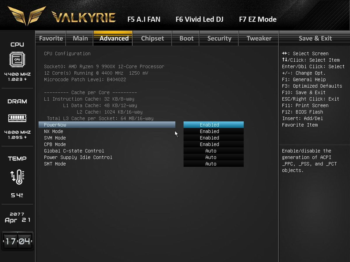Open SMT Mode Auto value
The height and width of the screenshot is (262, 350).
213,164
